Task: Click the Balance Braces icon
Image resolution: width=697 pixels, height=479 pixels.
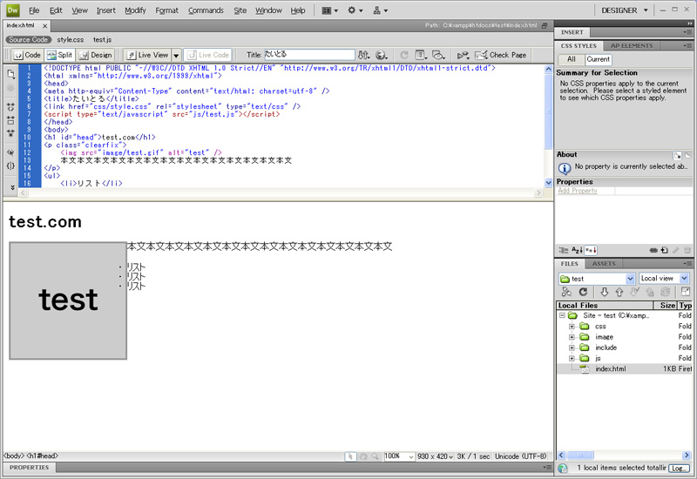Action: click(x=10, y=165)
